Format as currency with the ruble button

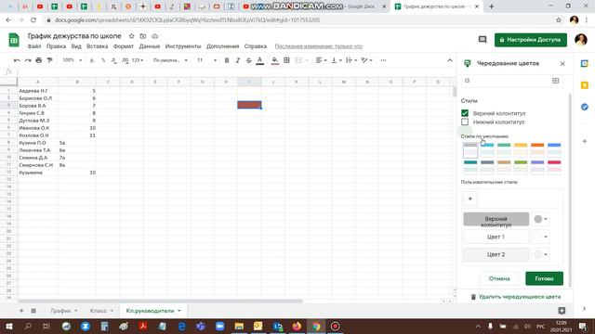92,60
